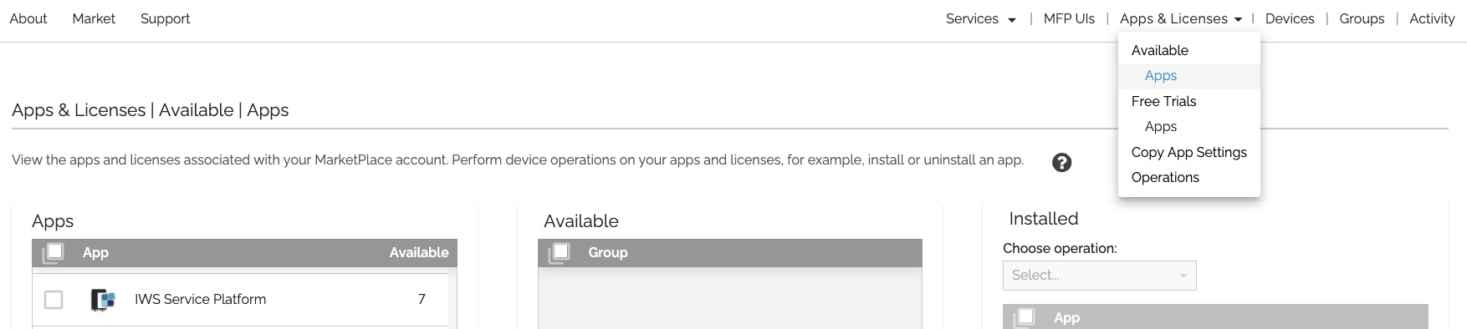The height and width of the screenshot is (329, 1467).
Task: Collapse the Apps & Licenses dropdown
Action: click(x=1180, y=18)
